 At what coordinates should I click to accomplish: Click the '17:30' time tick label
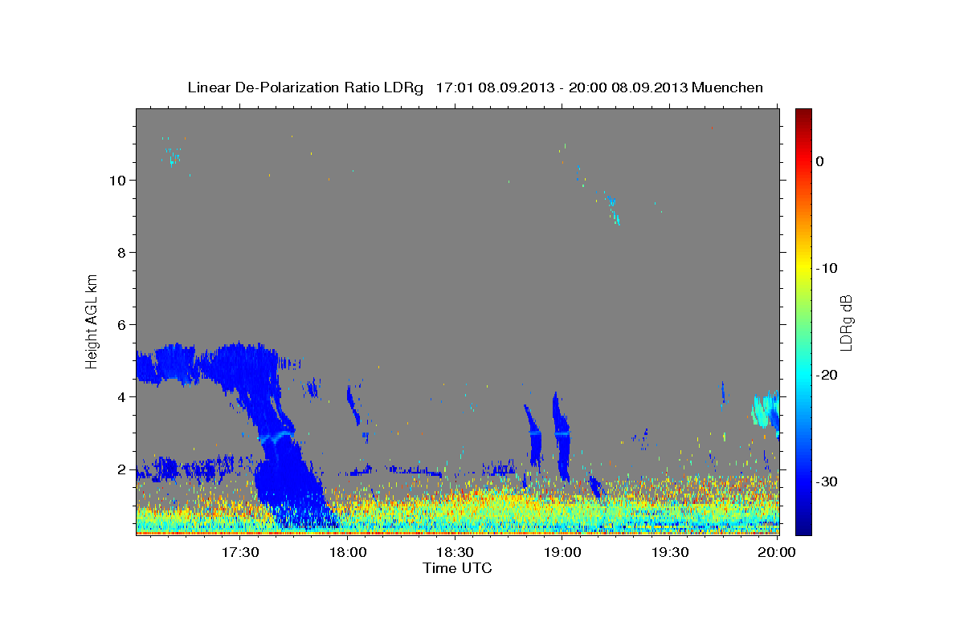pos(240,553)
